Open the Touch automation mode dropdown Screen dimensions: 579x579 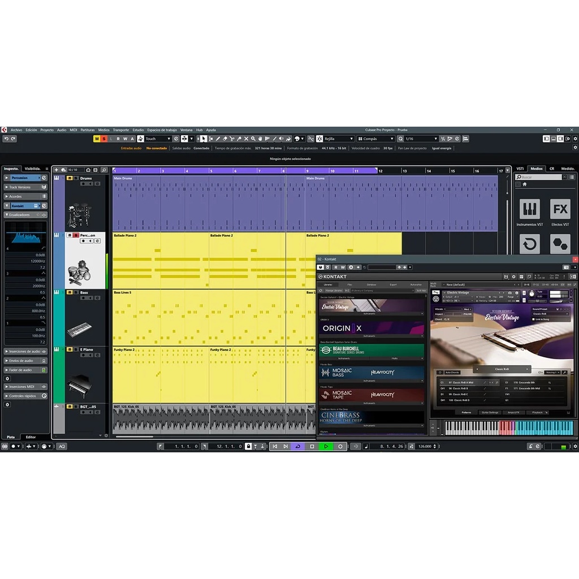pyautogui.click(x=158, y=139)
